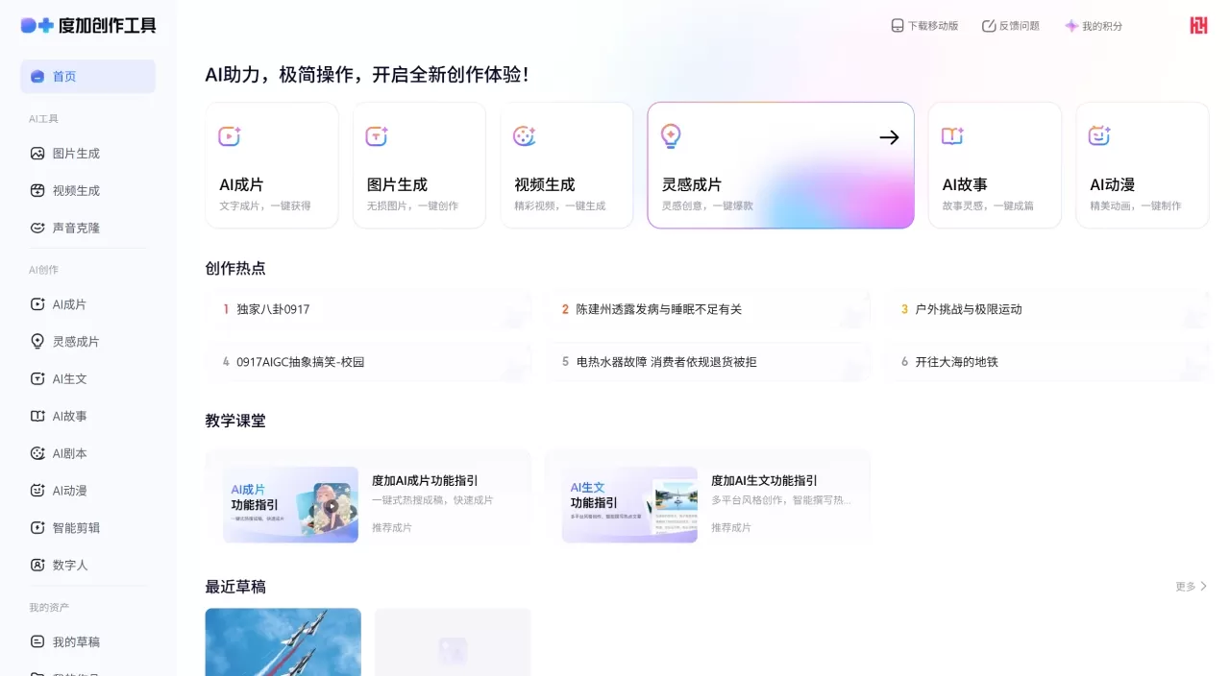Open 图片生成 in the sidebar
The image size is (1230, 676).
[x=87, y=154]
